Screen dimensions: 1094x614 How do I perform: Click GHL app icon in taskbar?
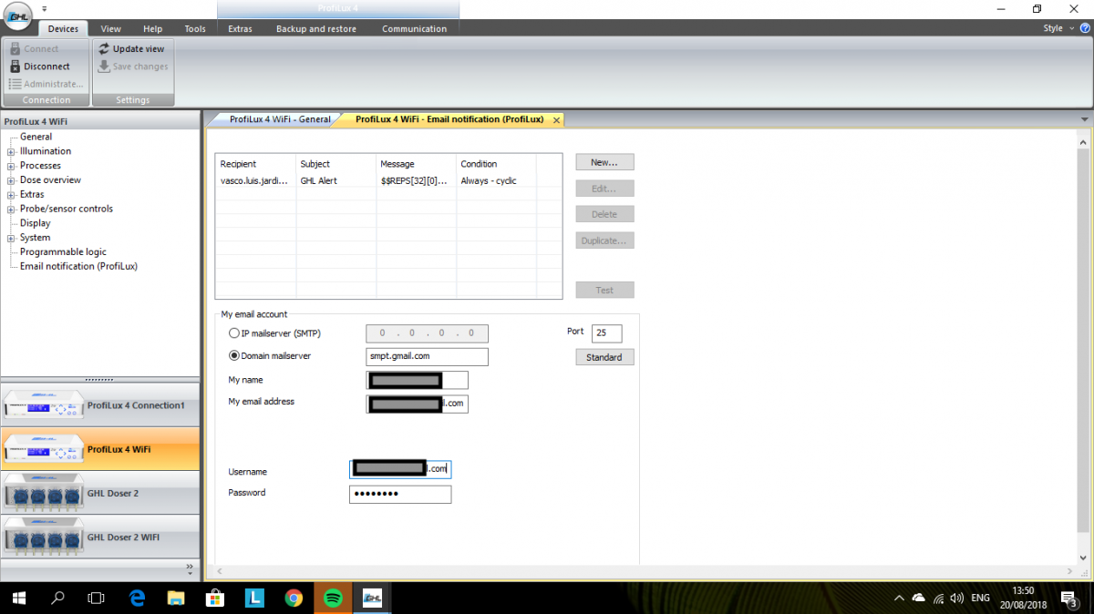click(x=372, y=599)
